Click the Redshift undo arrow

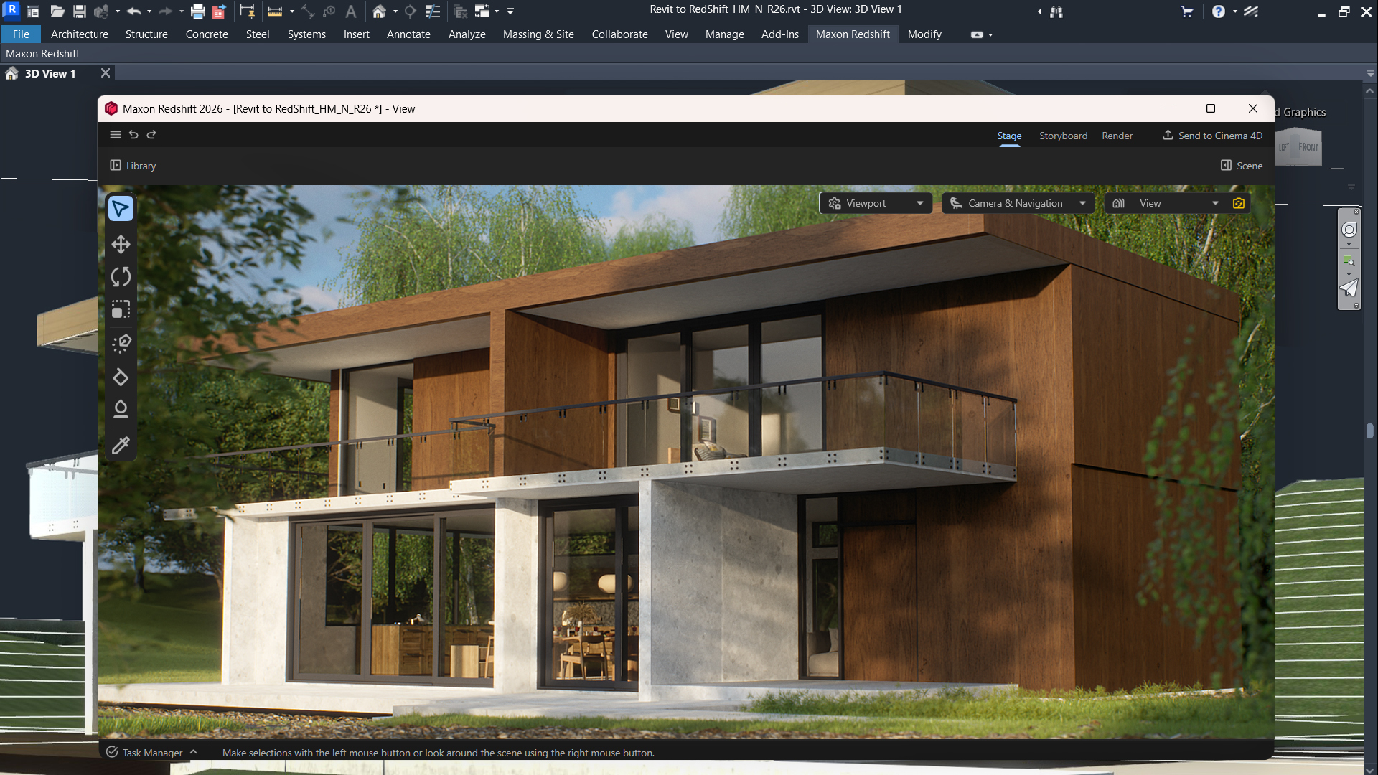133,135
